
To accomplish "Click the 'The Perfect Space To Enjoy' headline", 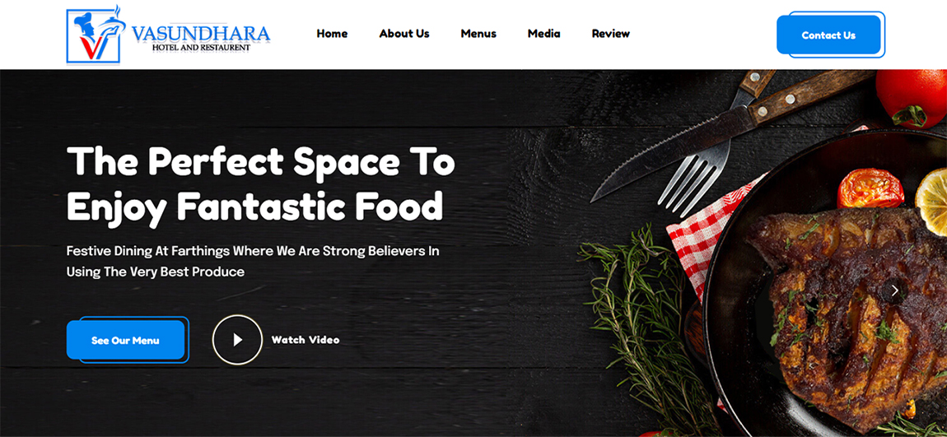I will [260, 184].
